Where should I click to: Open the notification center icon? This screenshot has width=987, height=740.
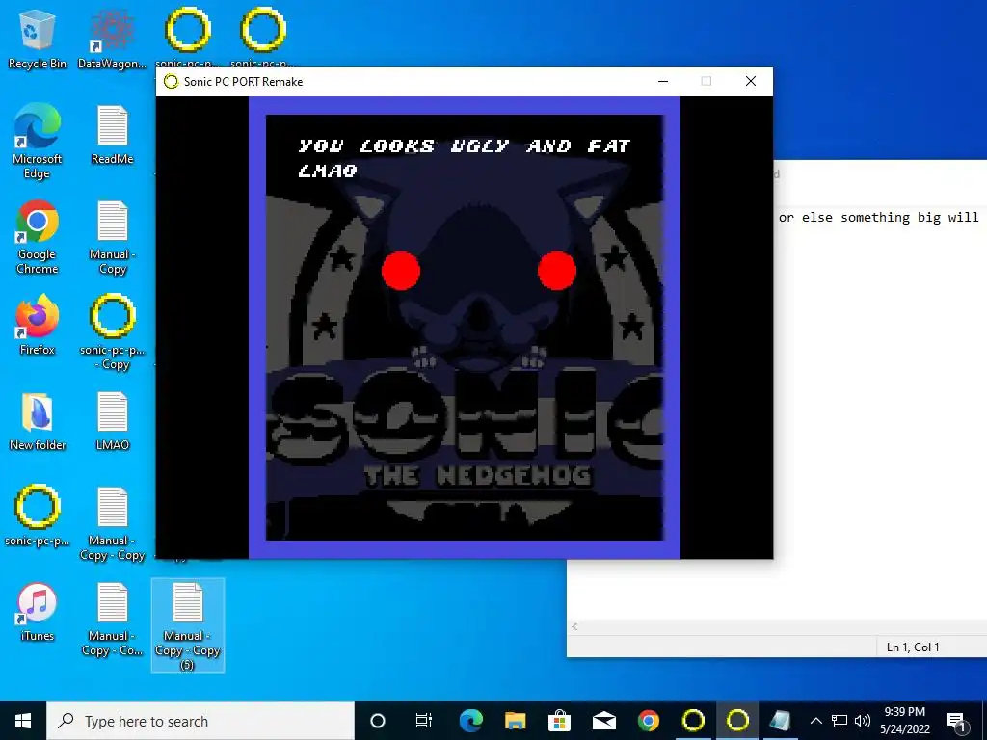tap(956, 721)
